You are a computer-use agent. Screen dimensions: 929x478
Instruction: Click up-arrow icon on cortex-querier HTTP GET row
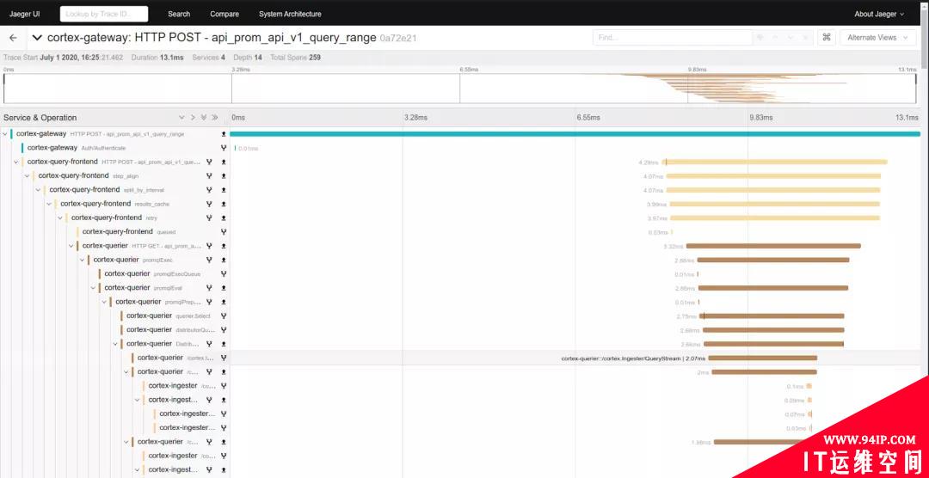[224, 246]
